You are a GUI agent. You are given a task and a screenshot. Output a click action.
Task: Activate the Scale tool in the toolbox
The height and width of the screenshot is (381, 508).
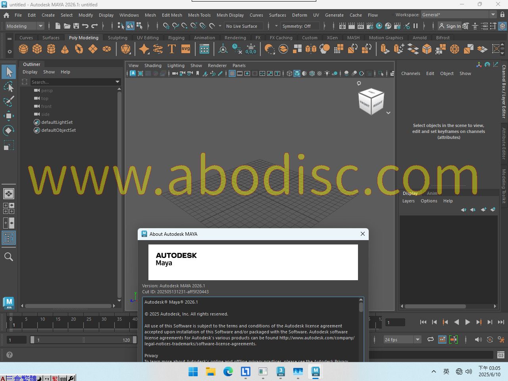point(9,145)
